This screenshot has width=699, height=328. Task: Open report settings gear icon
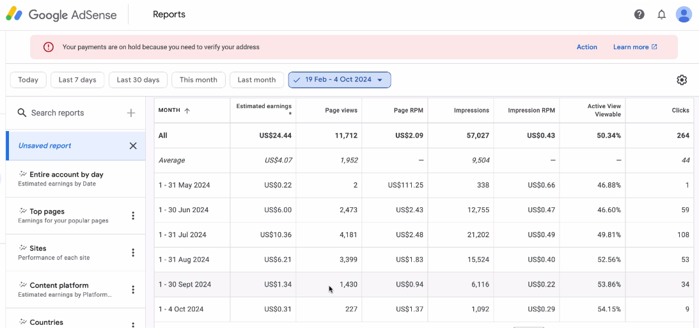tap(682, 80)
